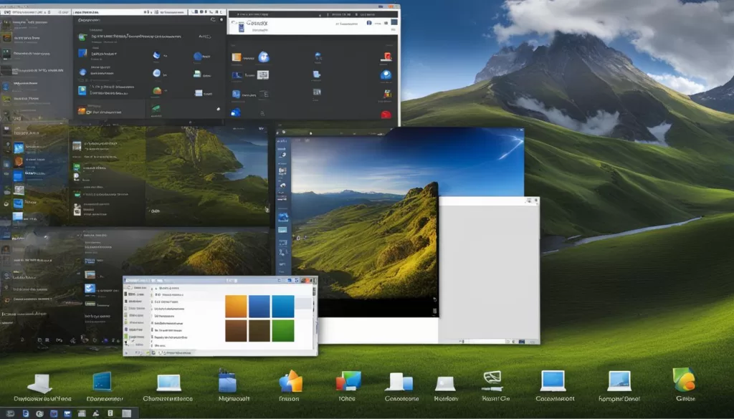
Task: Select the blue user-profile icon in the dark window header
Action: pyautogui.click(x=369, y=23)
